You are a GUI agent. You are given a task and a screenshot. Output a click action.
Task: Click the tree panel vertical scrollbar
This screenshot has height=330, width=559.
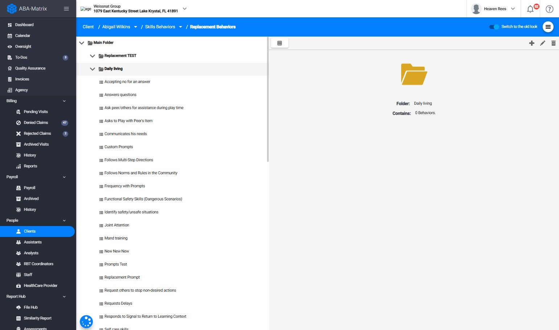(x=268, y=99)
